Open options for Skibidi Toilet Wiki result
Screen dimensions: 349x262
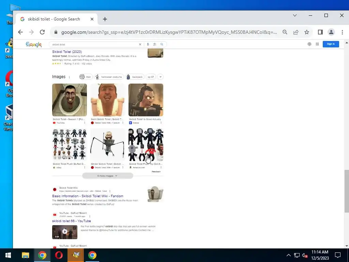tap(110, 191)
